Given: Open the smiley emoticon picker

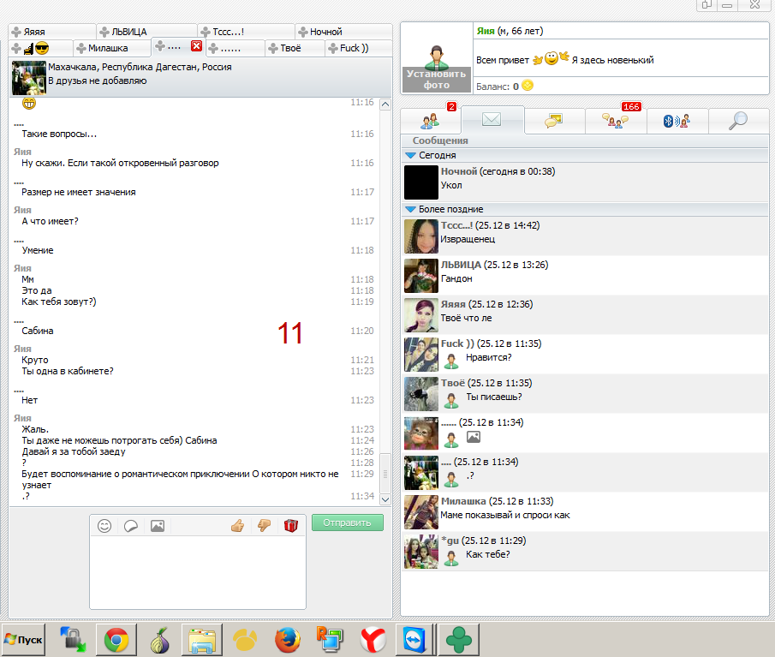Looking at the screenshot, I should coord(104,525).
